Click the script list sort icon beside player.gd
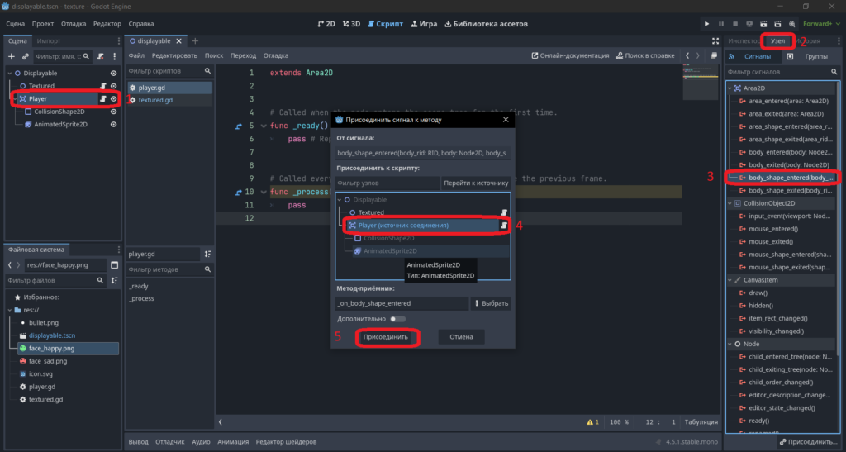 (x=207, y=254)
